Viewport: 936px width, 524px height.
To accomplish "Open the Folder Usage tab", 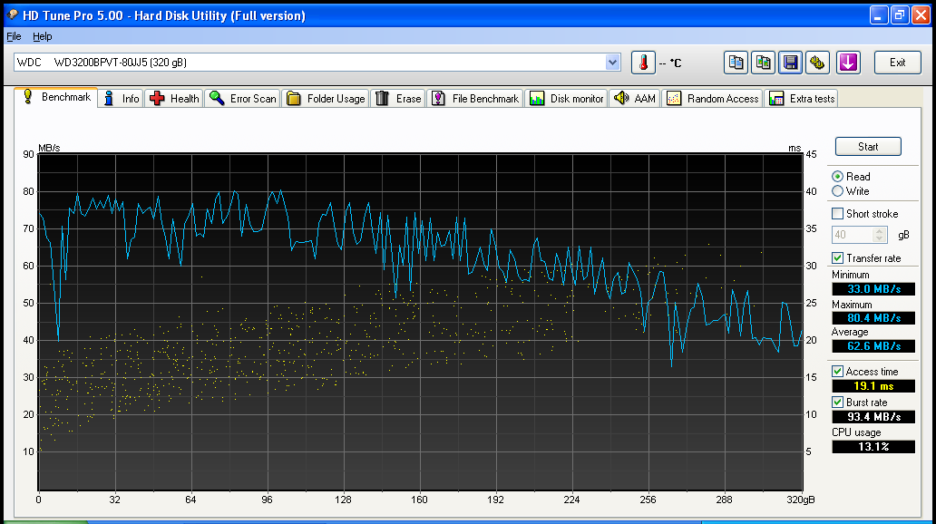I will pos(326,99).
